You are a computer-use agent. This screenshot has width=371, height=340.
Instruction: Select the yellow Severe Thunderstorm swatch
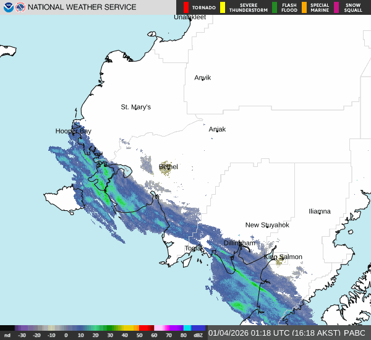pyautogui.click(x=223, y=7)
